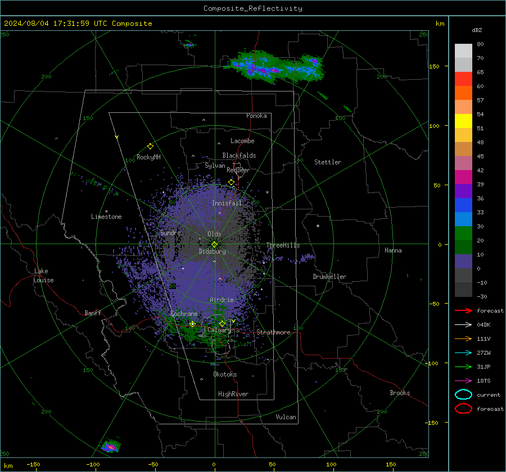The height and width of the screenshot is (472, 506).
Task: Click the green 31JP arrow in legend
Action: (x=463, y=366)
